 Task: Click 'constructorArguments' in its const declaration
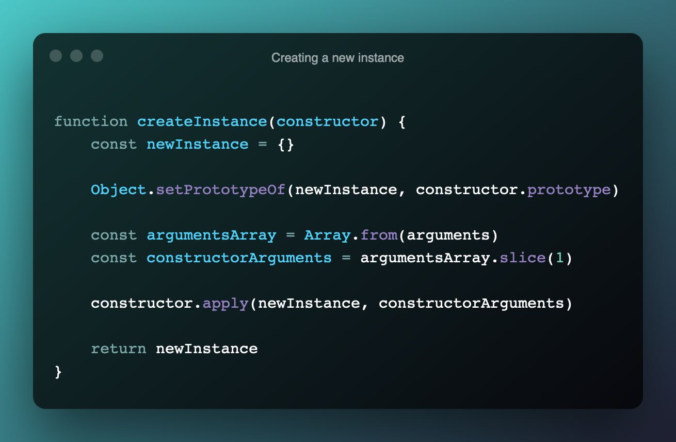239,258
